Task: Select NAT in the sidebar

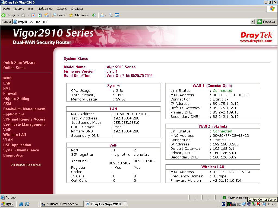Action: (7, 88)
